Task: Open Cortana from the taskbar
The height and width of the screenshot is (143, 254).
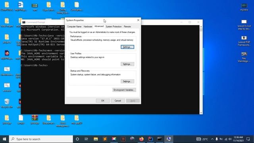Action: coord(77,139)
